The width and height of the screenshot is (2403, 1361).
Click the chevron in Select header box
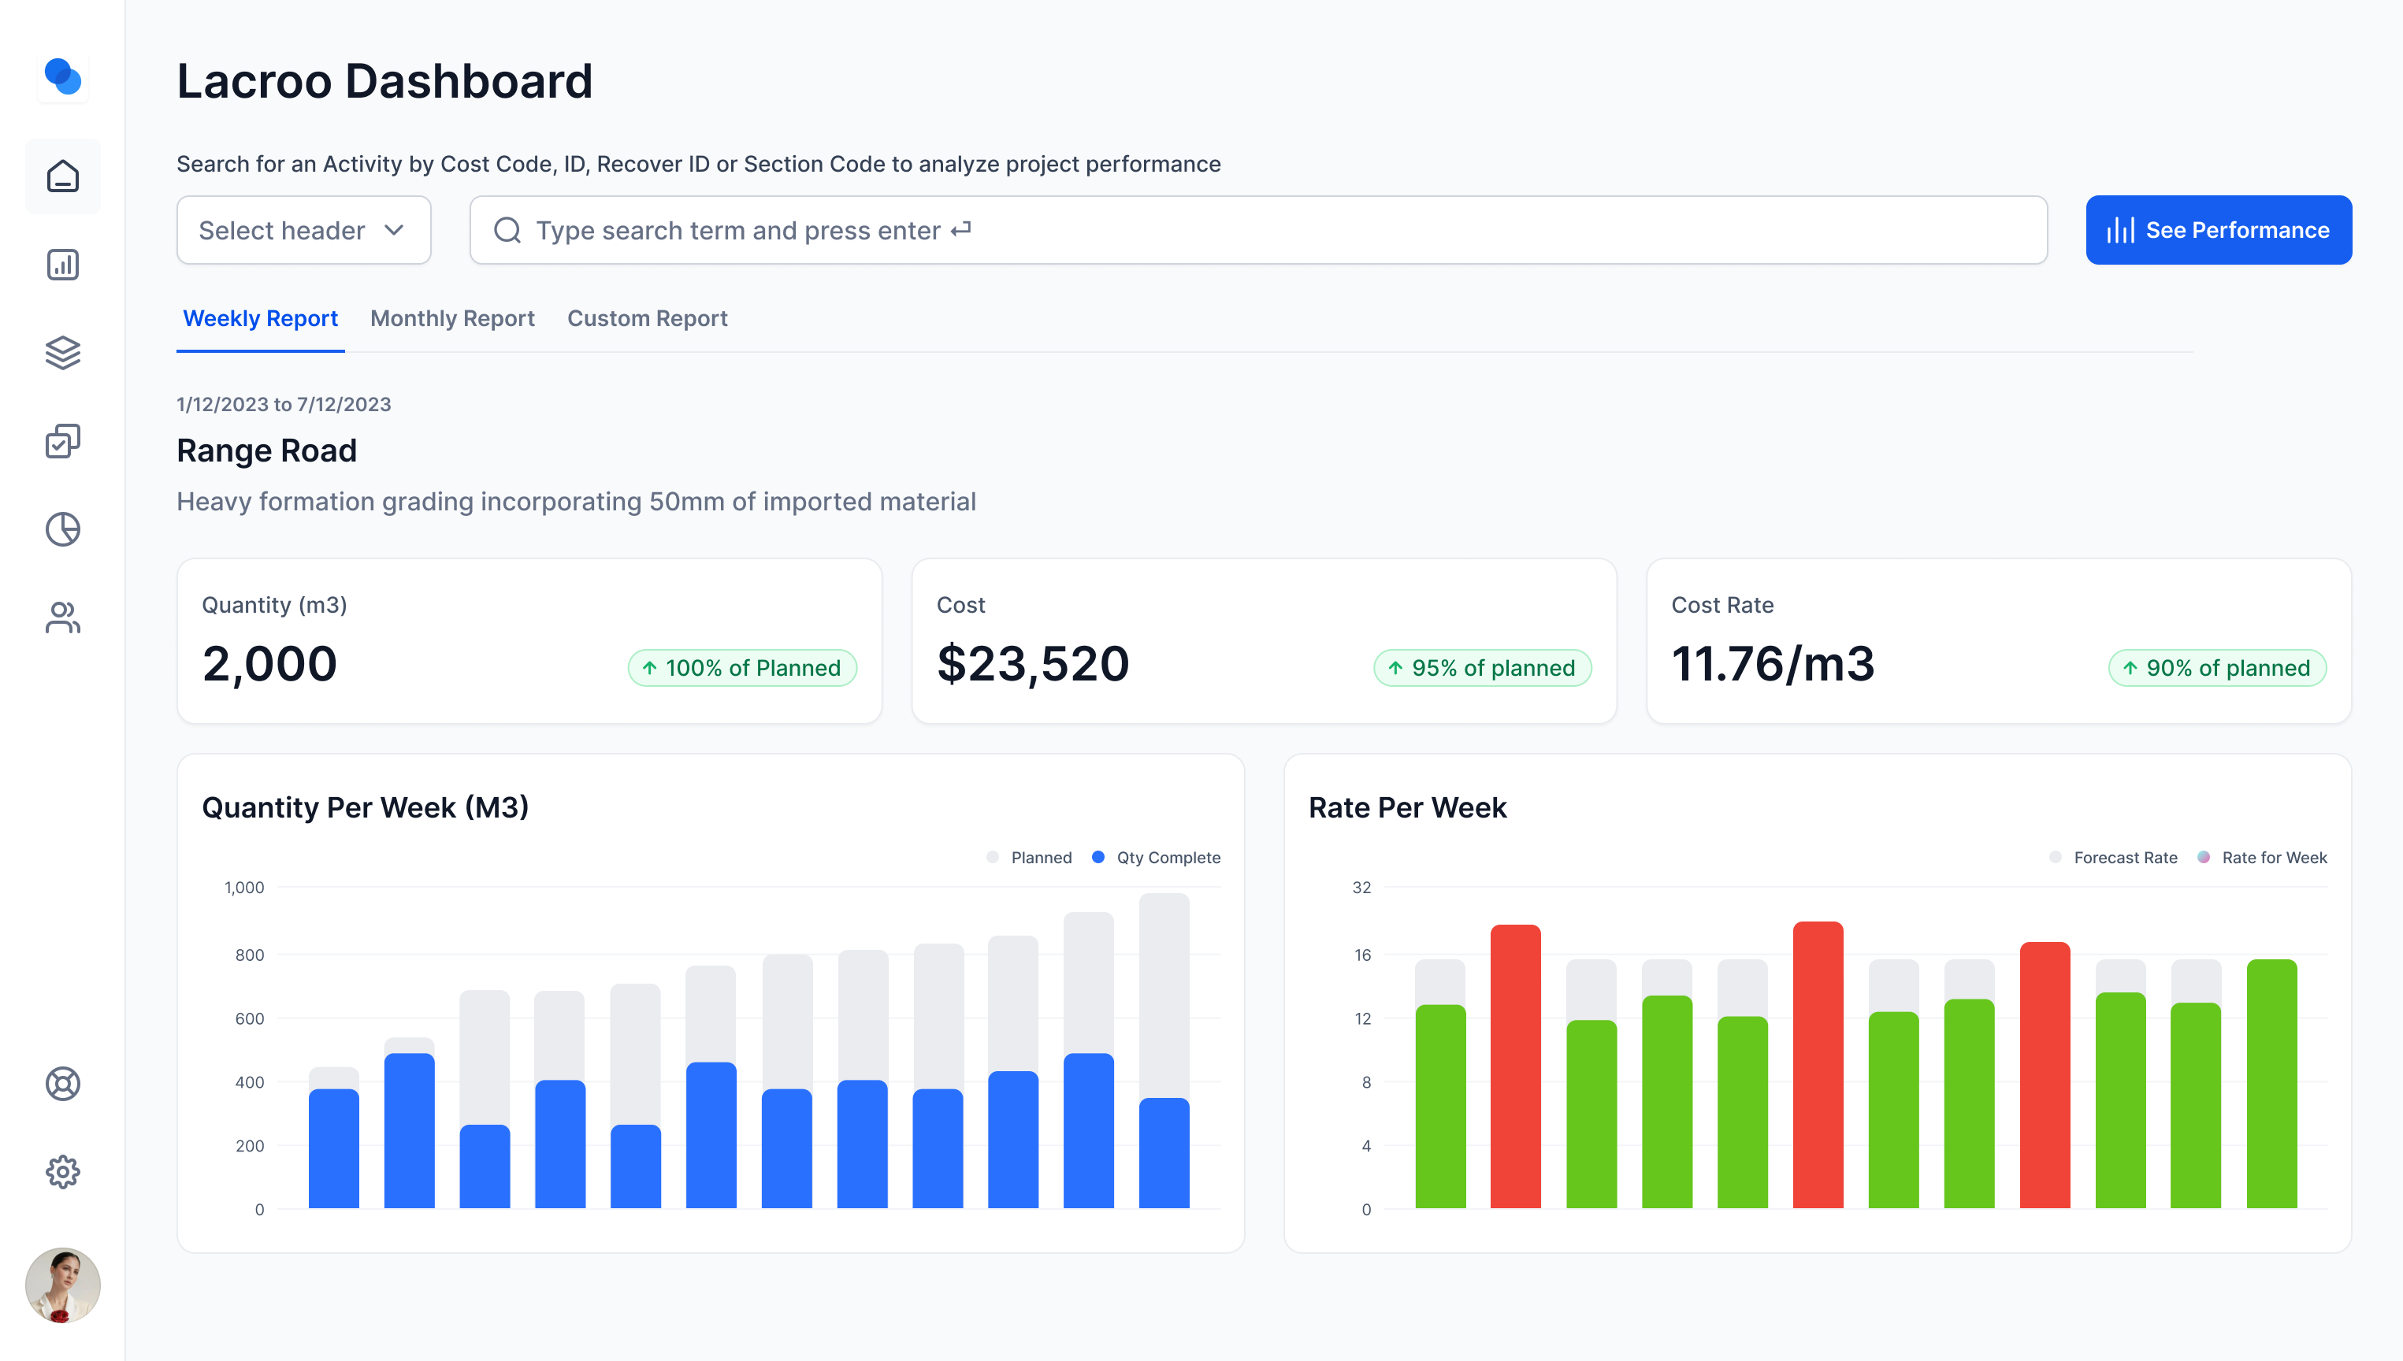coord(395,230)
